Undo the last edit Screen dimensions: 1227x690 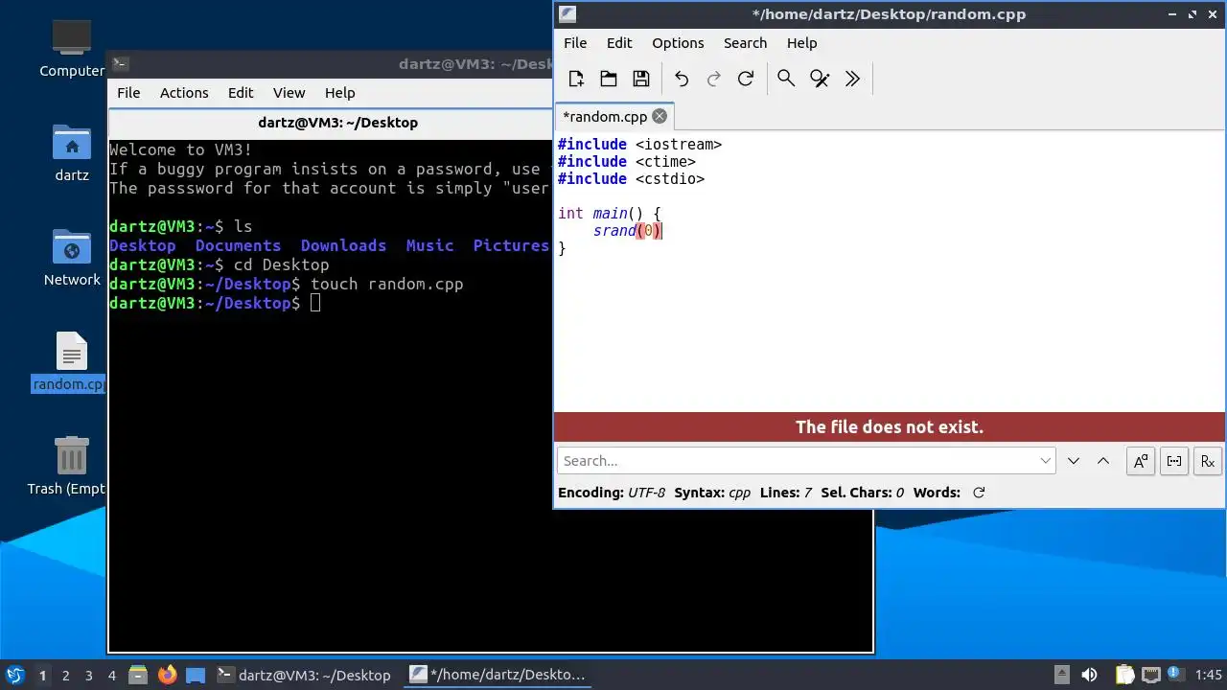pyautogui.click(x=682, y=79)
